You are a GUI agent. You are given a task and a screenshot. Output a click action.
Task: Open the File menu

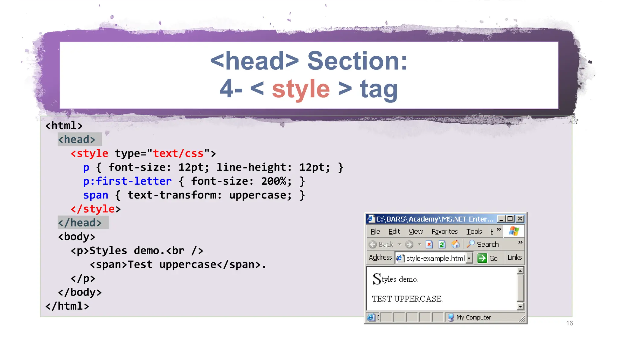tap(375, 231)
